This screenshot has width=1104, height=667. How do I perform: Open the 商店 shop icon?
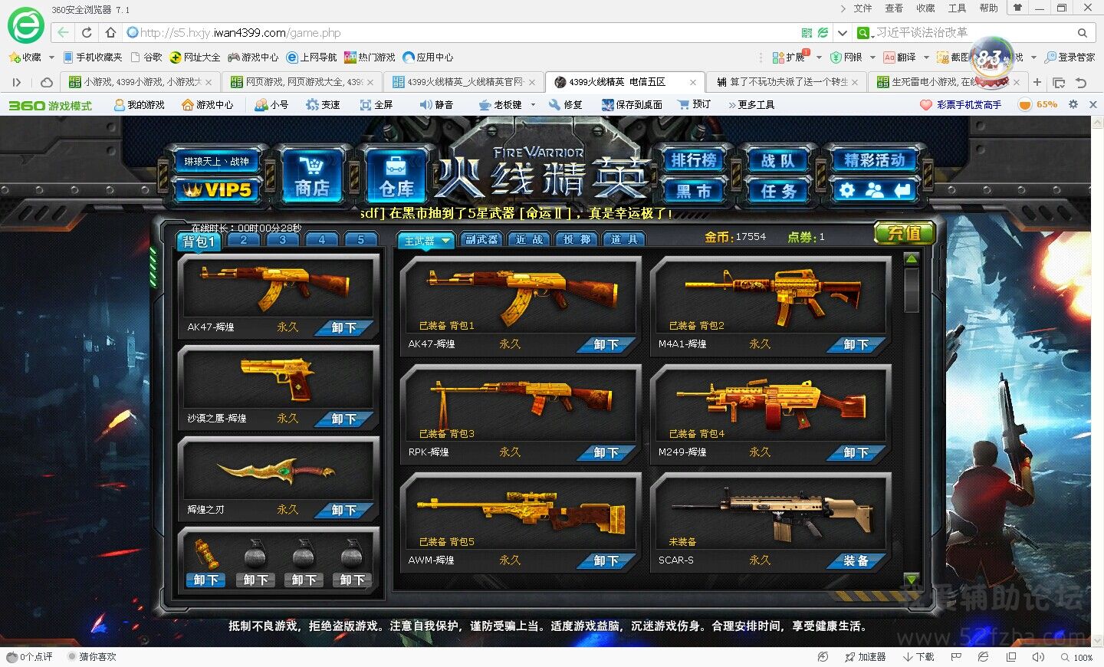pyautogui.click(x=311, y=176)
